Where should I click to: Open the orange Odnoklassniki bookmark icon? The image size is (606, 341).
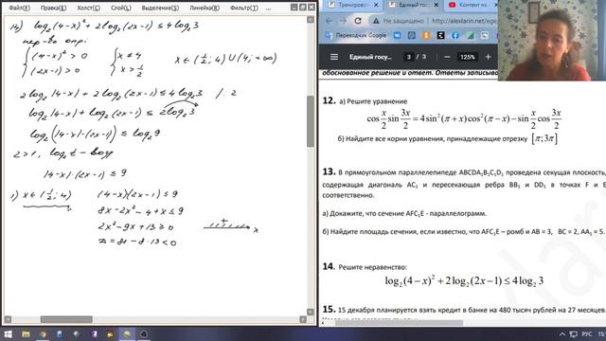click(x=426, y=35)
